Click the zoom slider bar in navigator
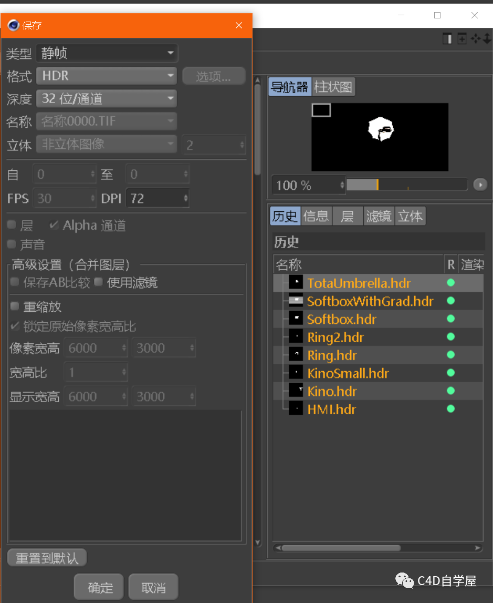493x603 pixels. point(406,185)
